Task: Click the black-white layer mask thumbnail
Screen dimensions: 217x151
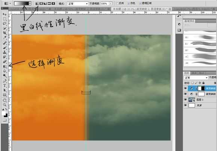Action: click(201, 88)
